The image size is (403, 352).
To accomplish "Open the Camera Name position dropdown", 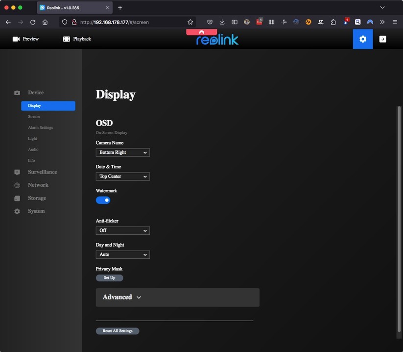I will coord(122,152).
